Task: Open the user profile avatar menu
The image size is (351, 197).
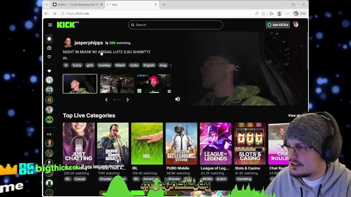Action: (x=296, y=25)
